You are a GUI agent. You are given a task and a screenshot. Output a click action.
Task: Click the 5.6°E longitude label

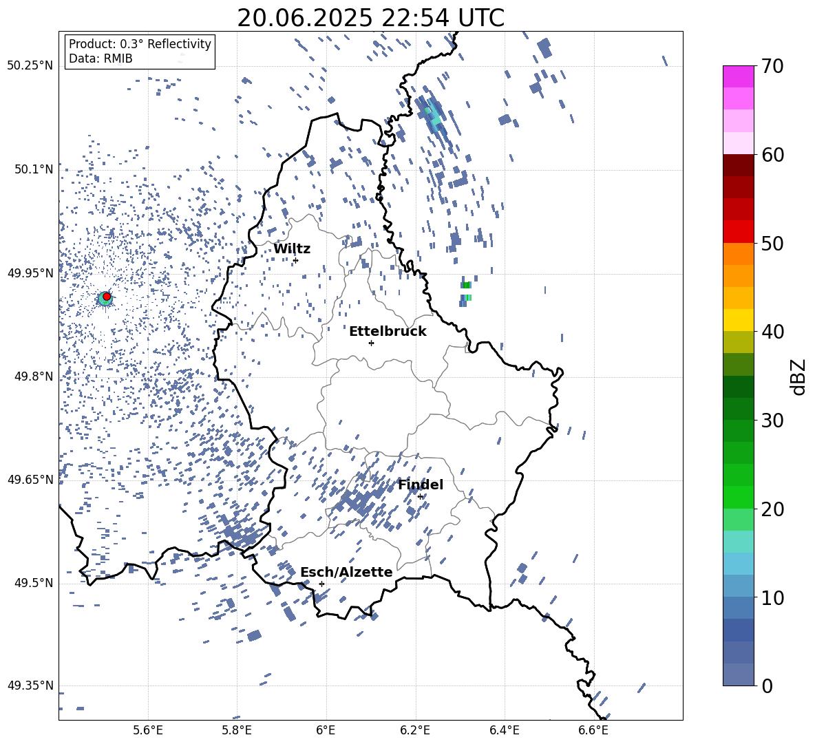[148, 730]
